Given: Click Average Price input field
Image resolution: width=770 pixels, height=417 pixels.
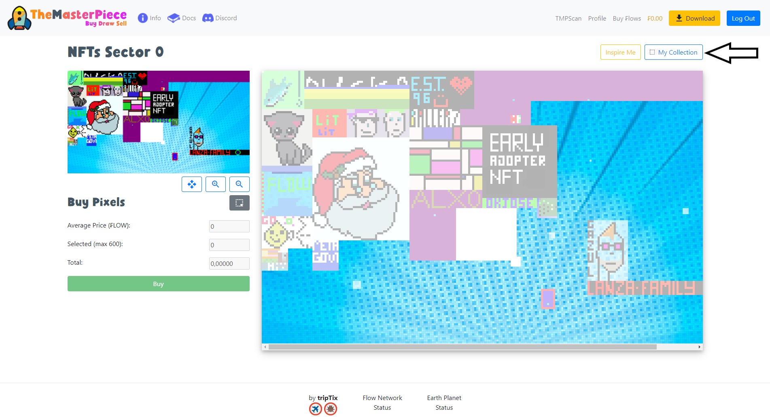Looking at the screenshot, I should pyautogui.click(x=229, y=226).
